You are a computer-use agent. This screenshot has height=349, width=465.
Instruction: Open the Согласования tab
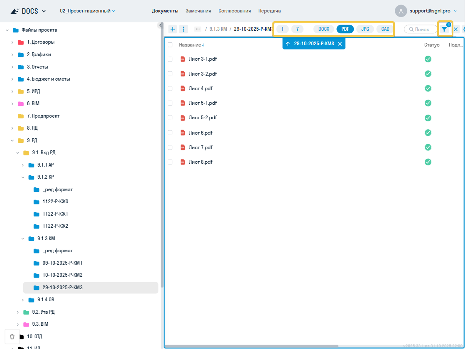(235, 11)
